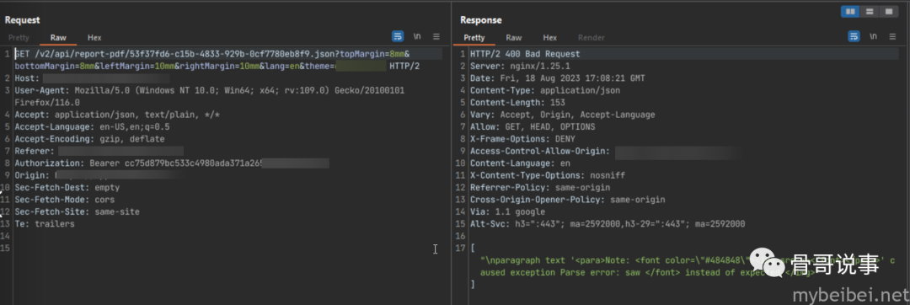Click the Alt-Svc response header
The image size is (910, 305).
[608, 224]
